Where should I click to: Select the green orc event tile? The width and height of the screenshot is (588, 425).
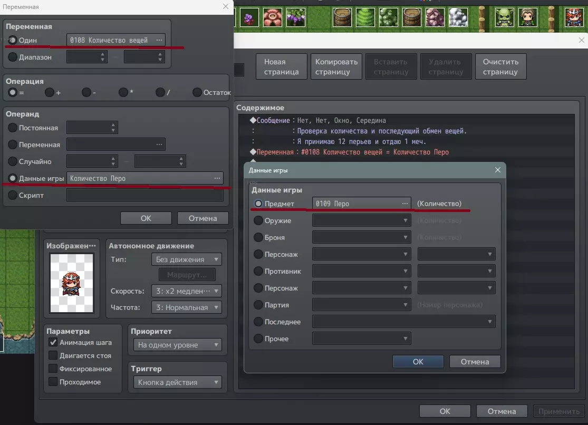tap(504, 17)
